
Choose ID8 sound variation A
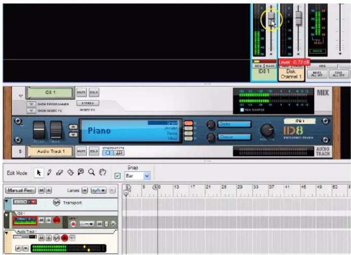pyautogui.click(x=188, y=123)
